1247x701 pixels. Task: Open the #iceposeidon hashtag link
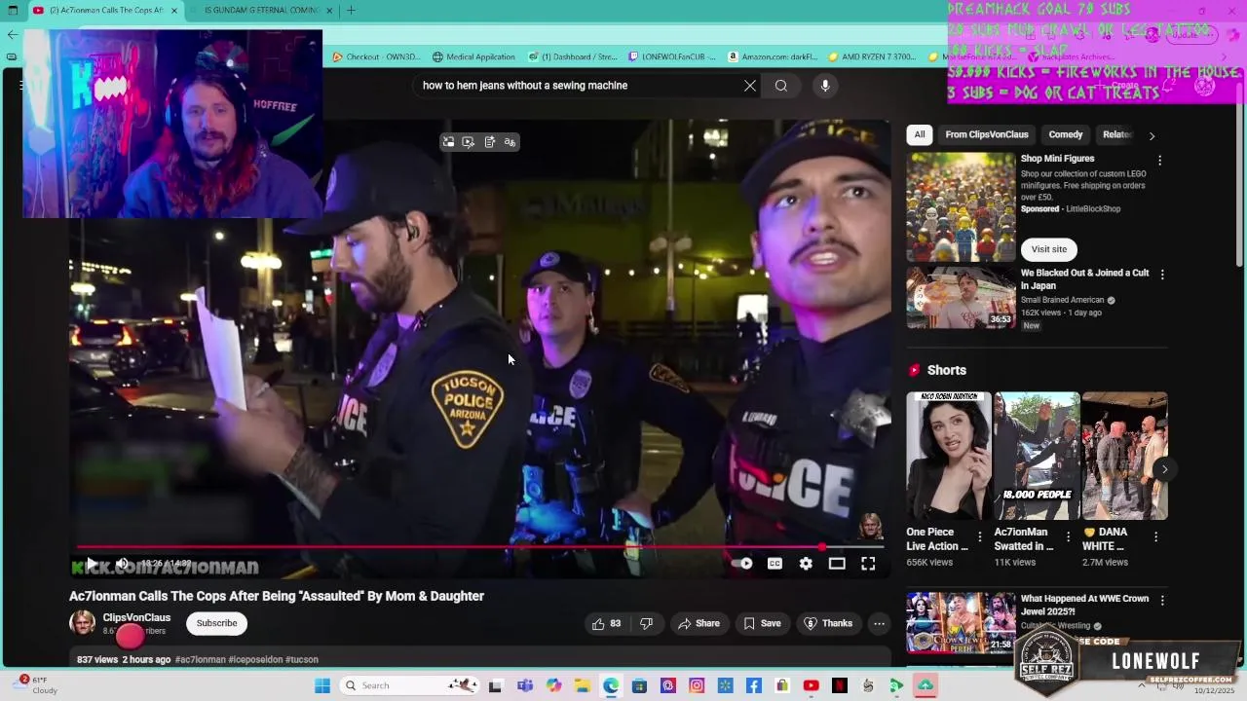(255, 660)
